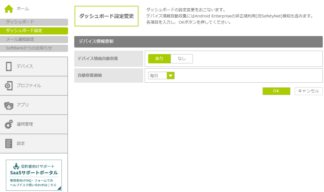Open メール通知設定 menu item
The height and width of the screenshot is (192, 324).
[34, 39]
